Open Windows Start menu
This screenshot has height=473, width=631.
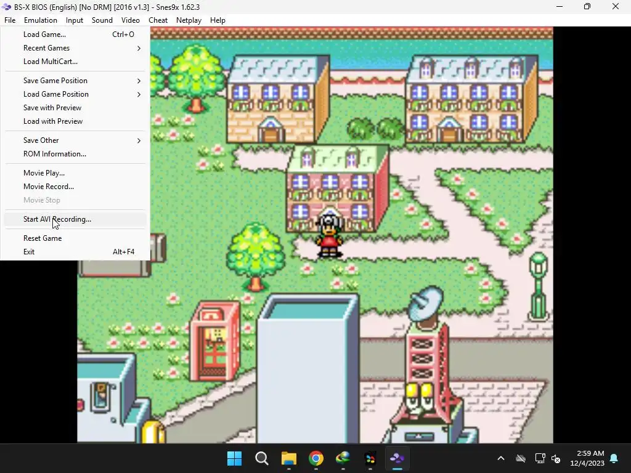point(234,458)
